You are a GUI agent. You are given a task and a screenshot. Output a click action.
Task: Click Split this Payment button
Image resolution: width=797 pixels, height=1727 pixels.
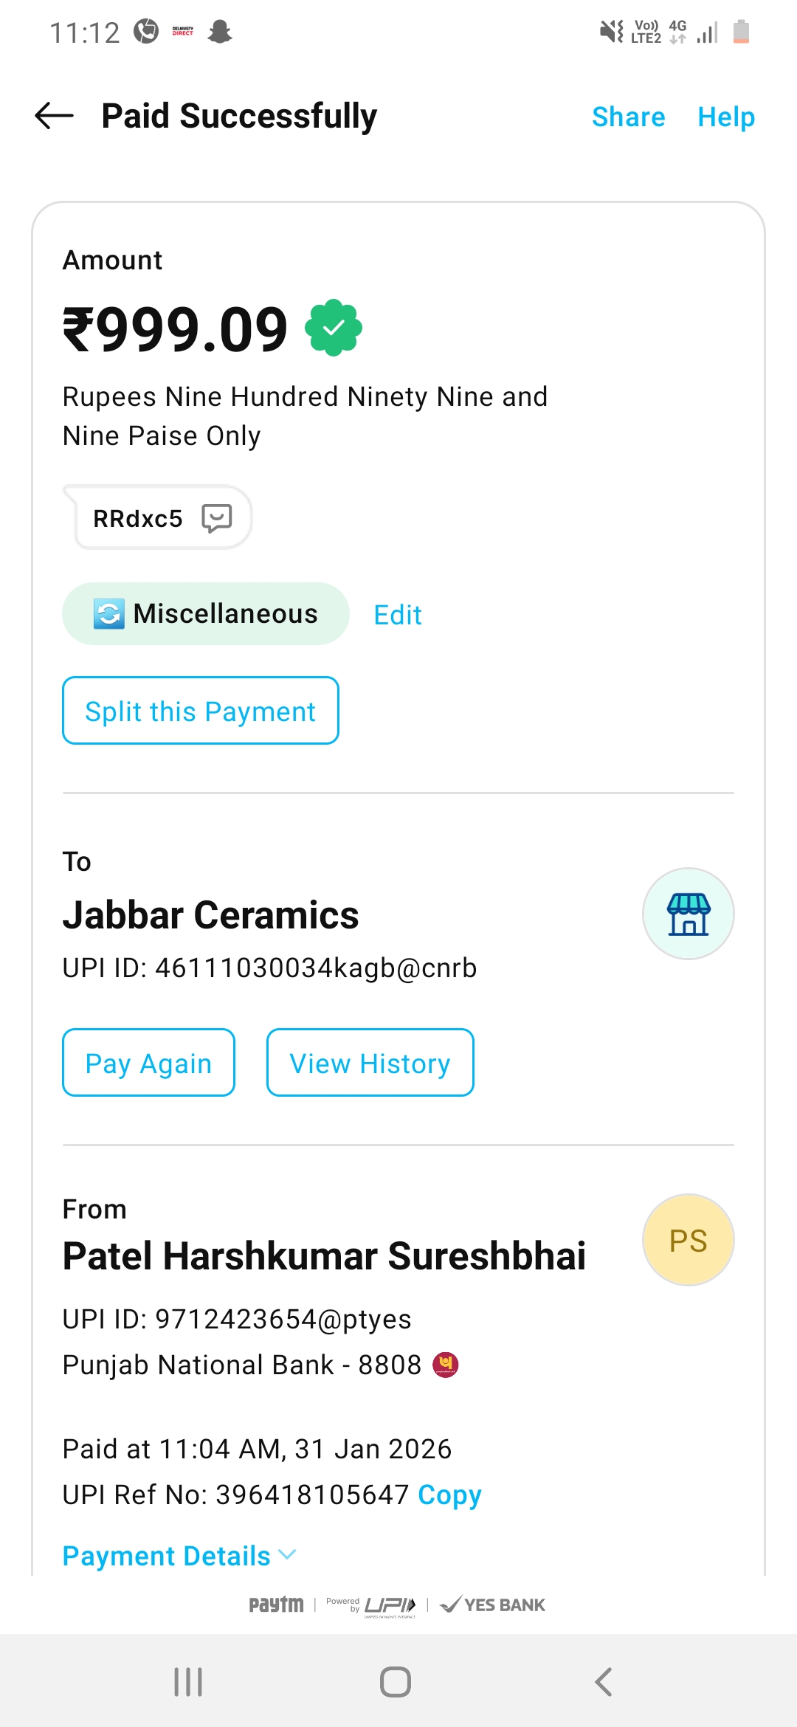(201, 711)
